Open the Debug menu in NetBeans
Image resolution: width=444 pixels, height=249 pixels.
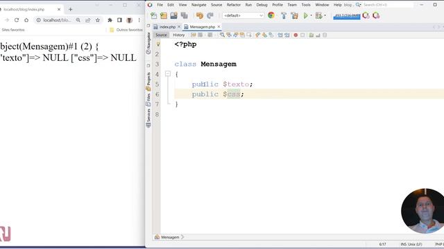262,5
